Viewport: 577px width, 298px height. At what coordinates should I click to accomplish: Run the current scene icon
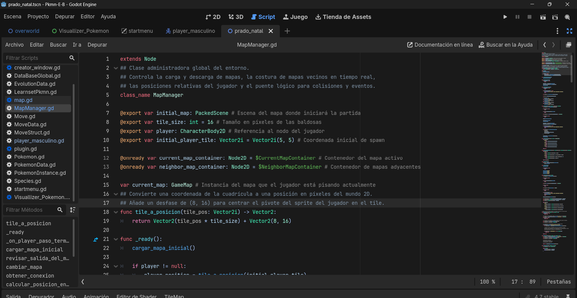coord(543,17)
